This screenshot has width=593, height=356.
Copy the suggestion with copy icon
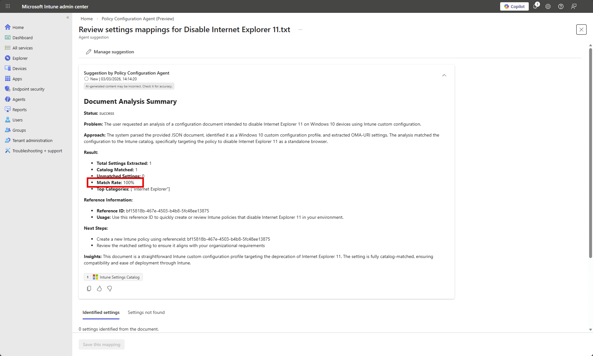[x=89, y=289]
